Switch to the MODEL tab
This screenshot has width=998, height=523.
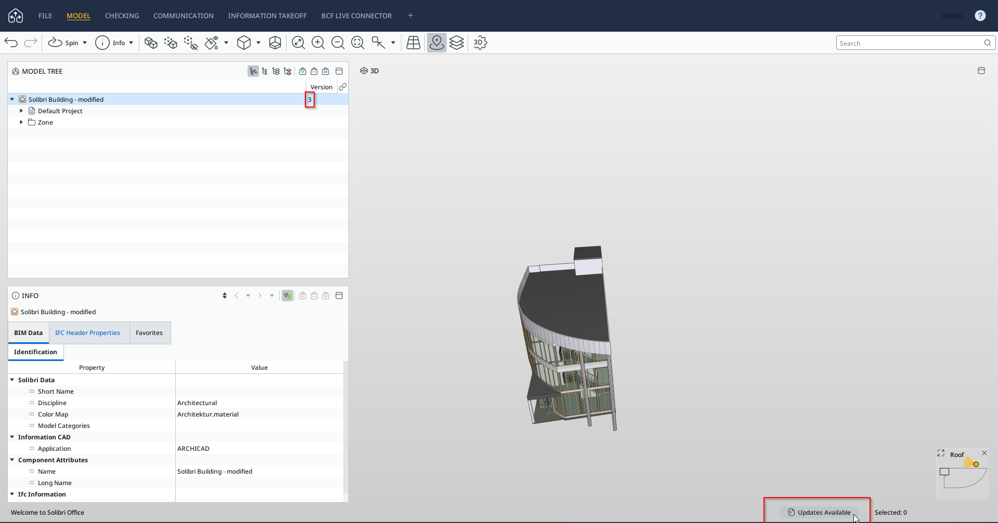79,16
